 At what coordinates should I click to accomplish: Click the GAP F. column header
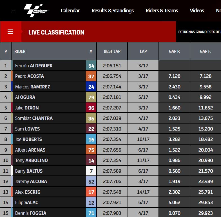206,51
